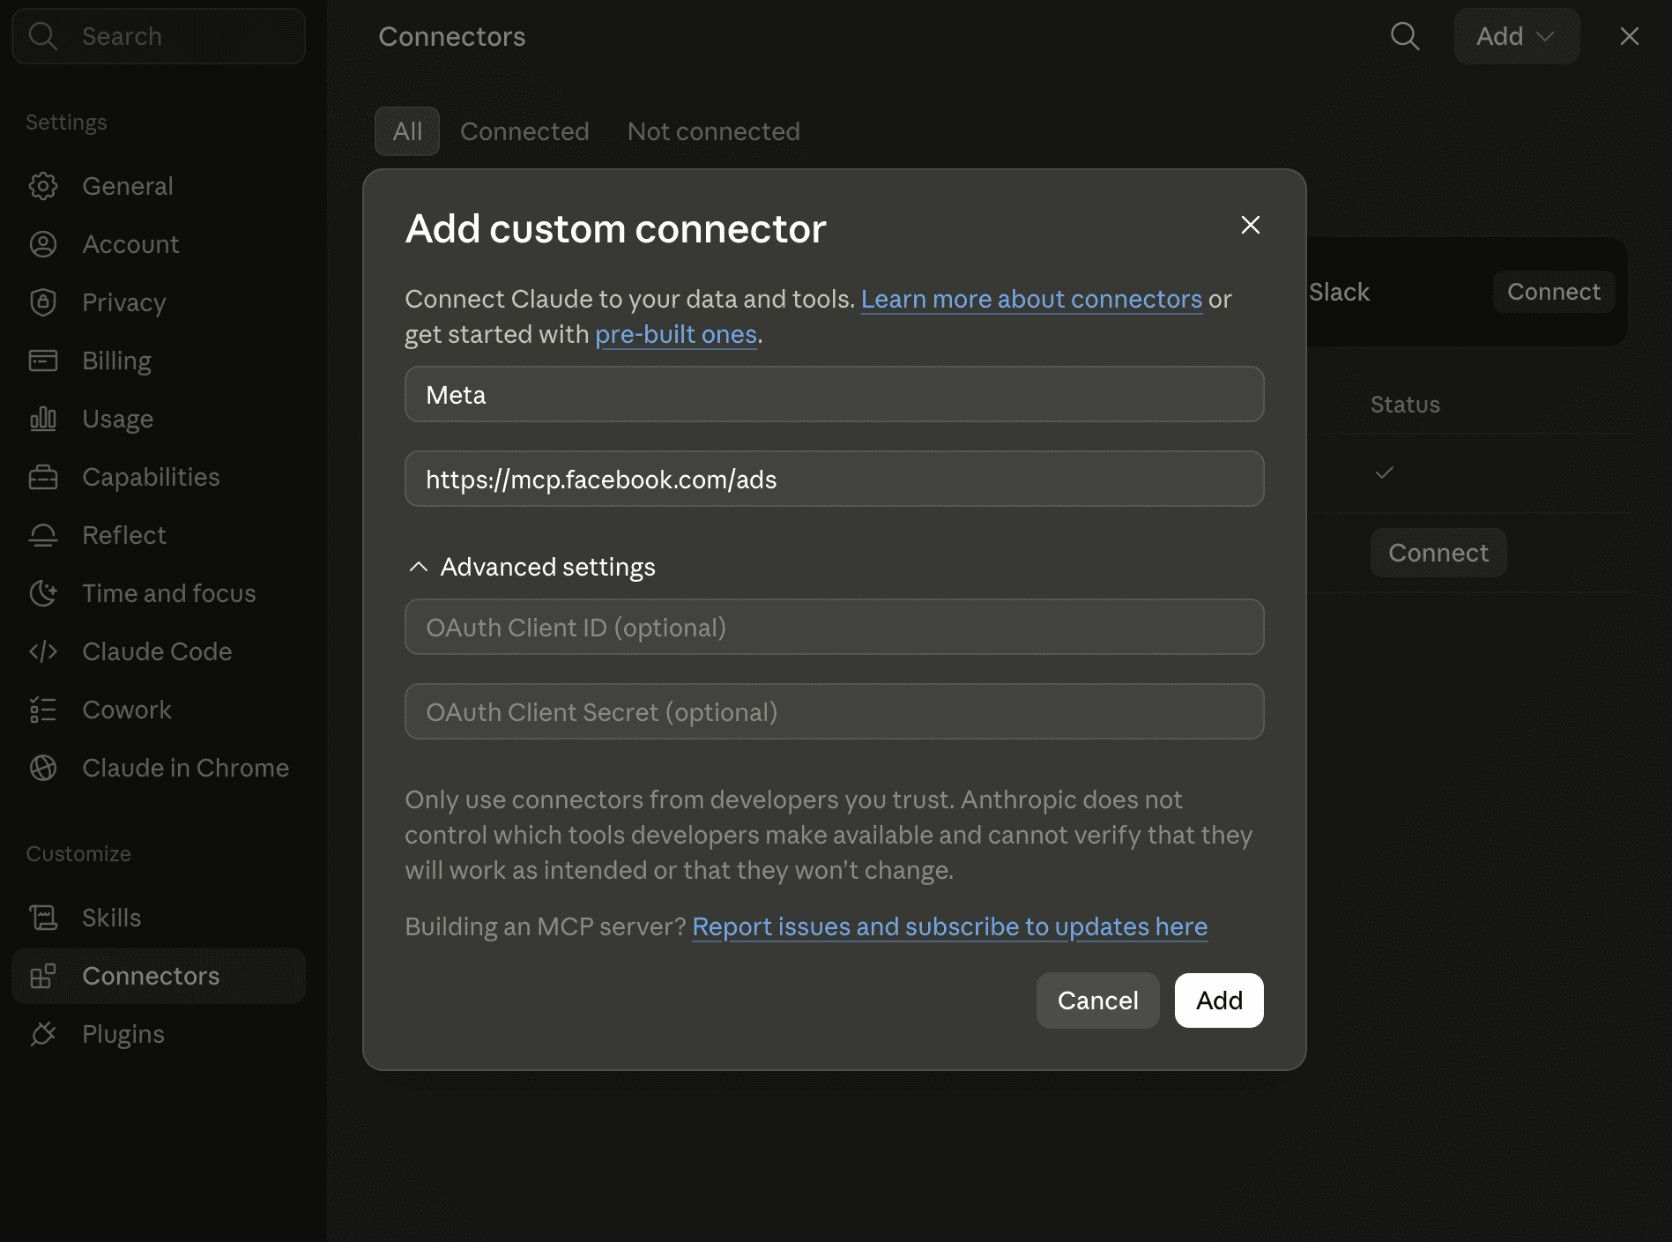This screenshot has height=1242, width=1672.
Task: Click the Privacy shield icon
Action: 43,302
